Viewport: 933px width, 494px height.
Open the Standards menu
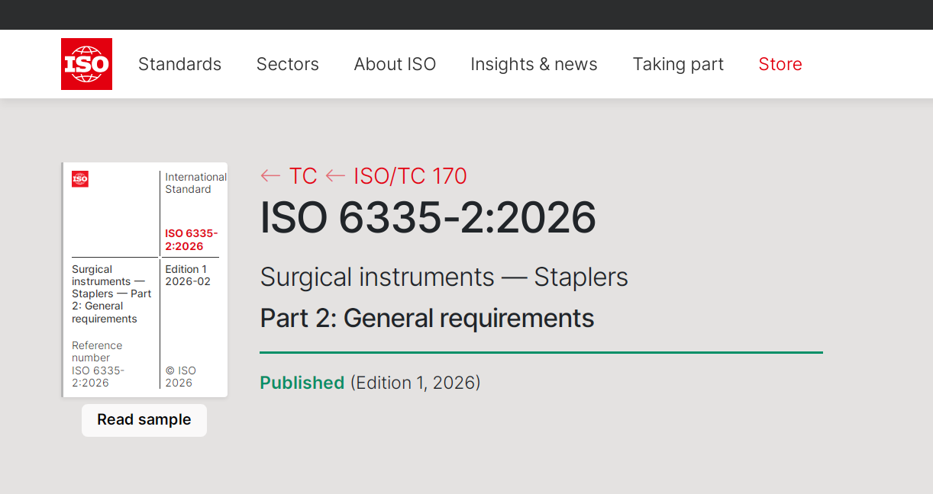tap(179, 64)
